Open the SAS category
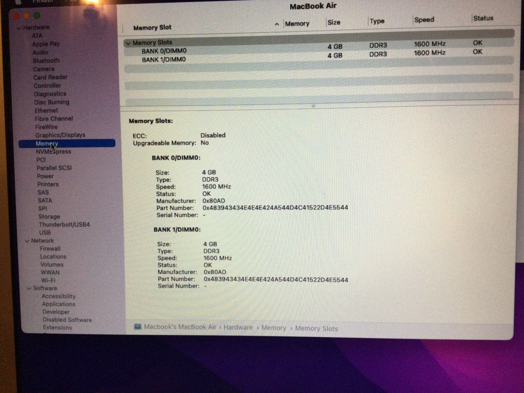The image size is (524, 393). point(43,193)
